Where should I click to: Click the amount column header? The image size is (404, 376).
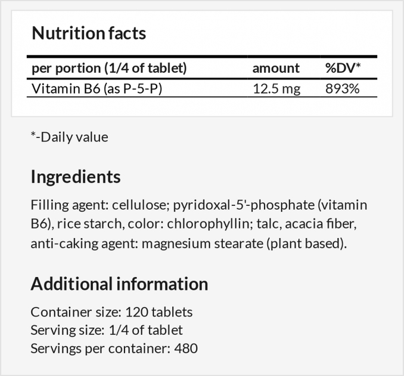[276, 68]
